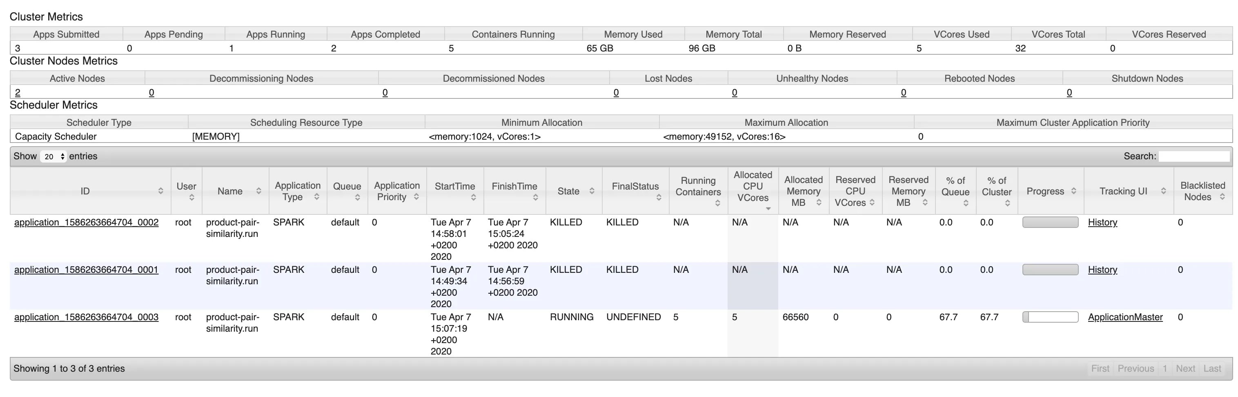Viewport: 1238px width, 397px height.
Task: Click the 65 GB Memory Used value
Action: pyautogui.click(x=600, y=48)
